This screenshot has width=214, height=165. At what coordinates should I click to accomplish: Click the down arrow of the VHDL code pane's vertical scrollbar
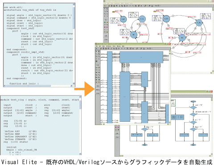click(74, 83)
